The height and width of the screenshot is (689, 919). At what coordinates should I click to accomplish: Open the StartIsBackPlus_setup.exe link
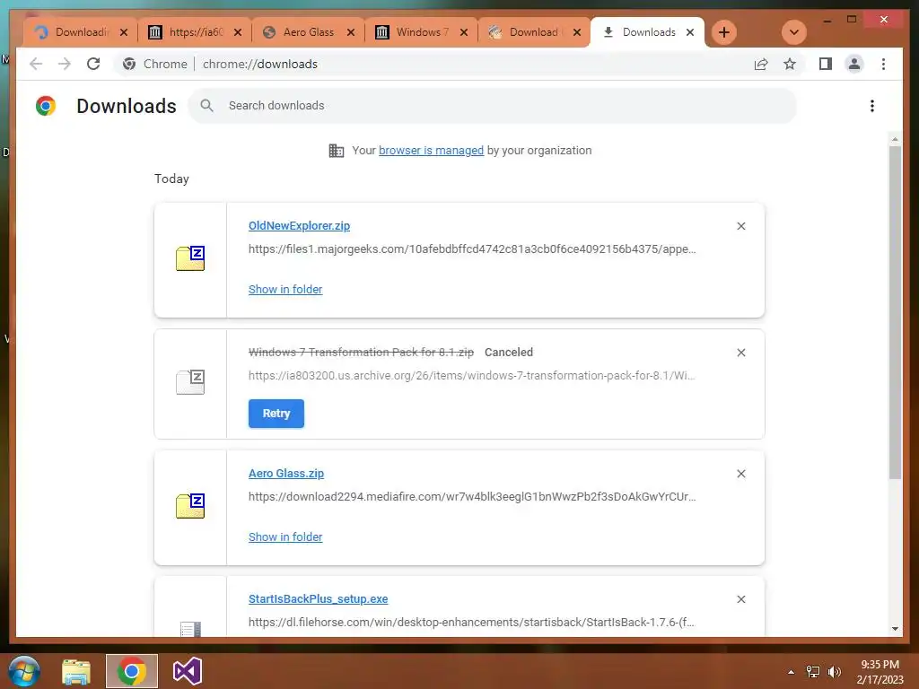point(319,598)
